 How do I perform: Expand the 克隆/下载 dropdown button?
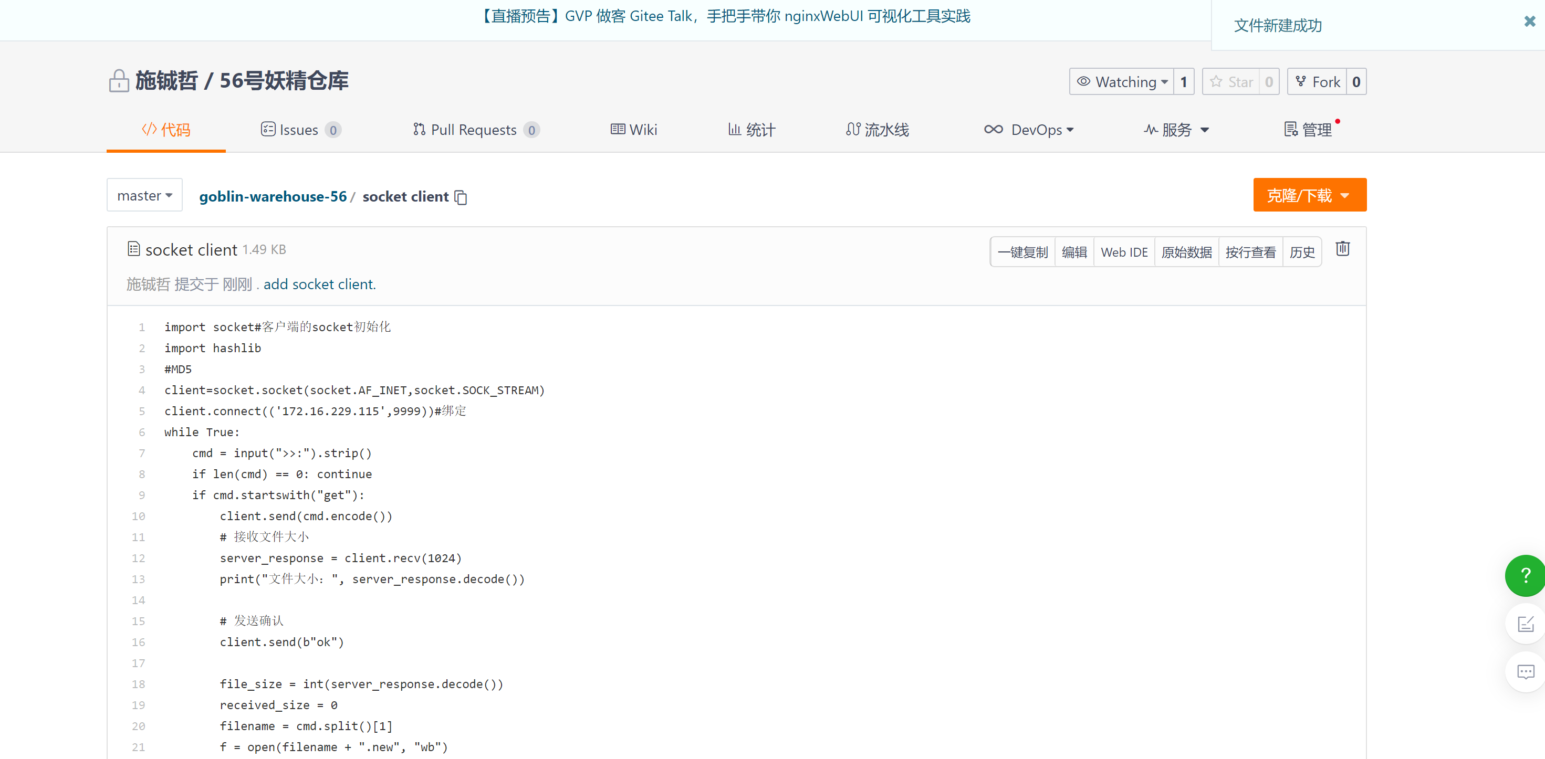(x=1309, y=195)
